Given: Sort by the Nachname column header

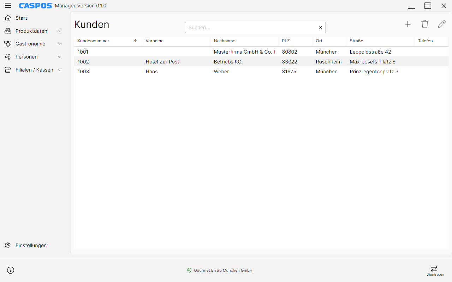Looking at the screenshot, I should point(244,41).
